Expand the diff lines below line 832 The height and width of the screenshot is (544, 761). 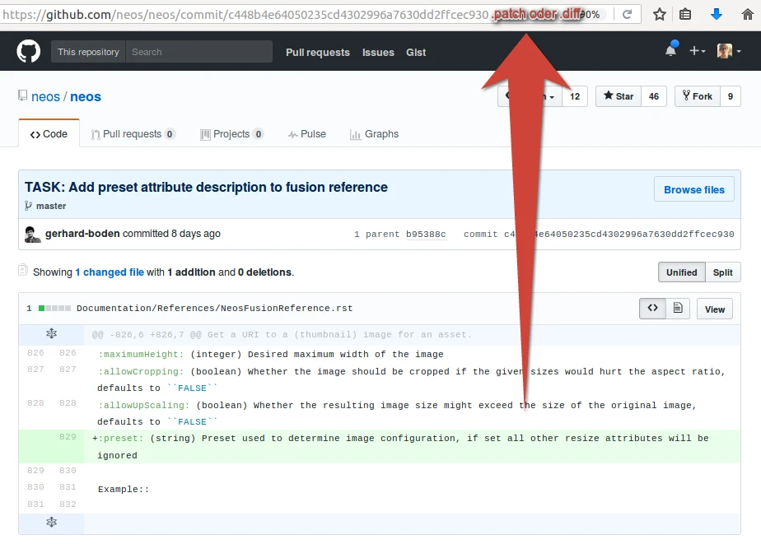click(x=51, y=523)
